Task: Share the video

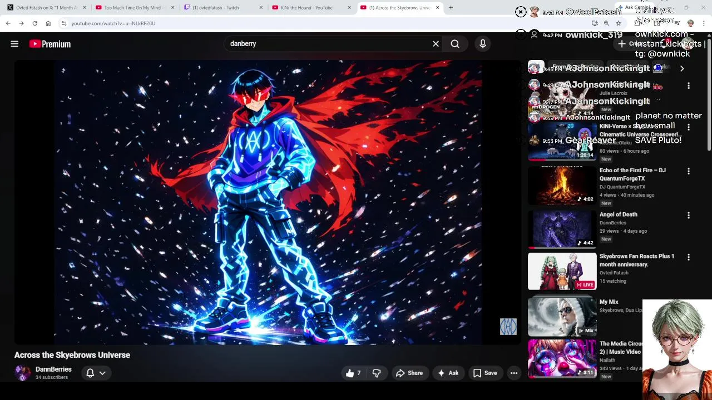Action: click(409, 373)
